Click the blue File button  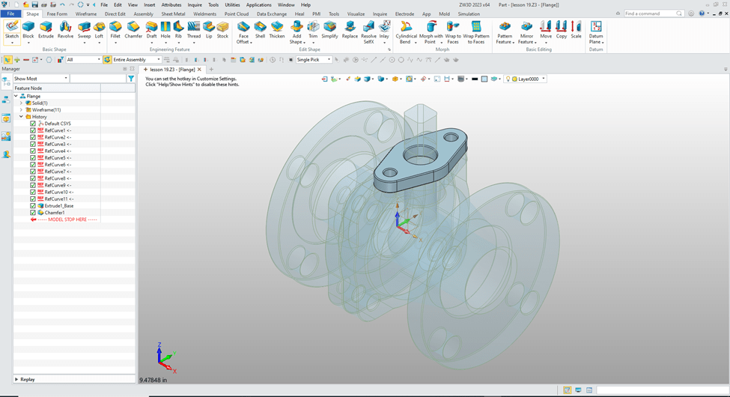[x=10, y=14]
